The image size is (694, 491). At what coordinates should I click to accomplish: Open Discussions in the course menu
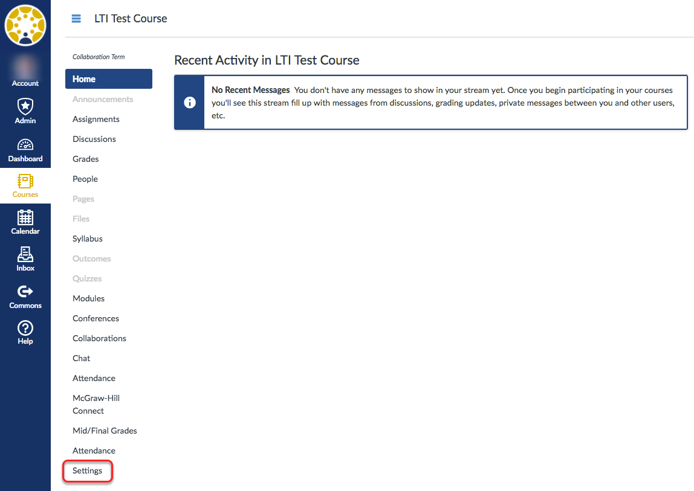pyautogui.click(x=94, y=139)
